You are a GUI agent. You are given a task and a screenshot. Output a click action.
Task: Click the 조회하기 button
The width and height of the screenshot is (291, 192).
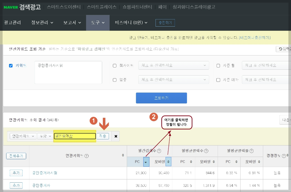[161, 98]
